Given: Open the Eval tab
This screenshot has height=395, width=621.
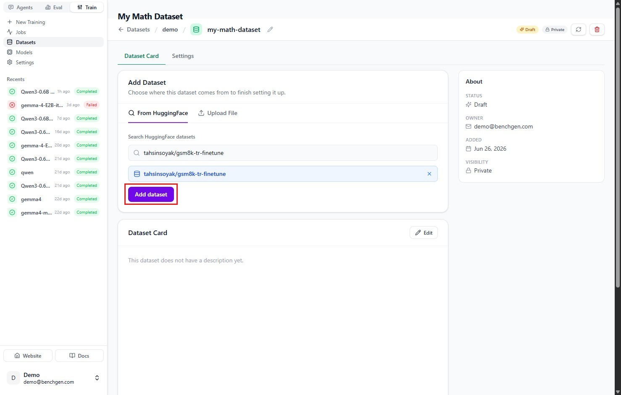Looking at the screenshot, I should (x=54, y=7).
